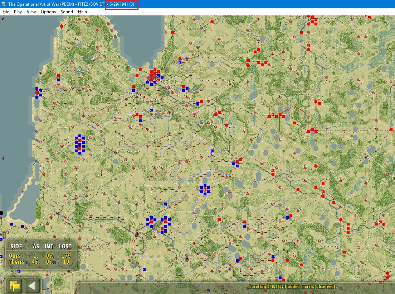395x294 pixels.
Task: Open the Options menu
Action: (48, 12)
